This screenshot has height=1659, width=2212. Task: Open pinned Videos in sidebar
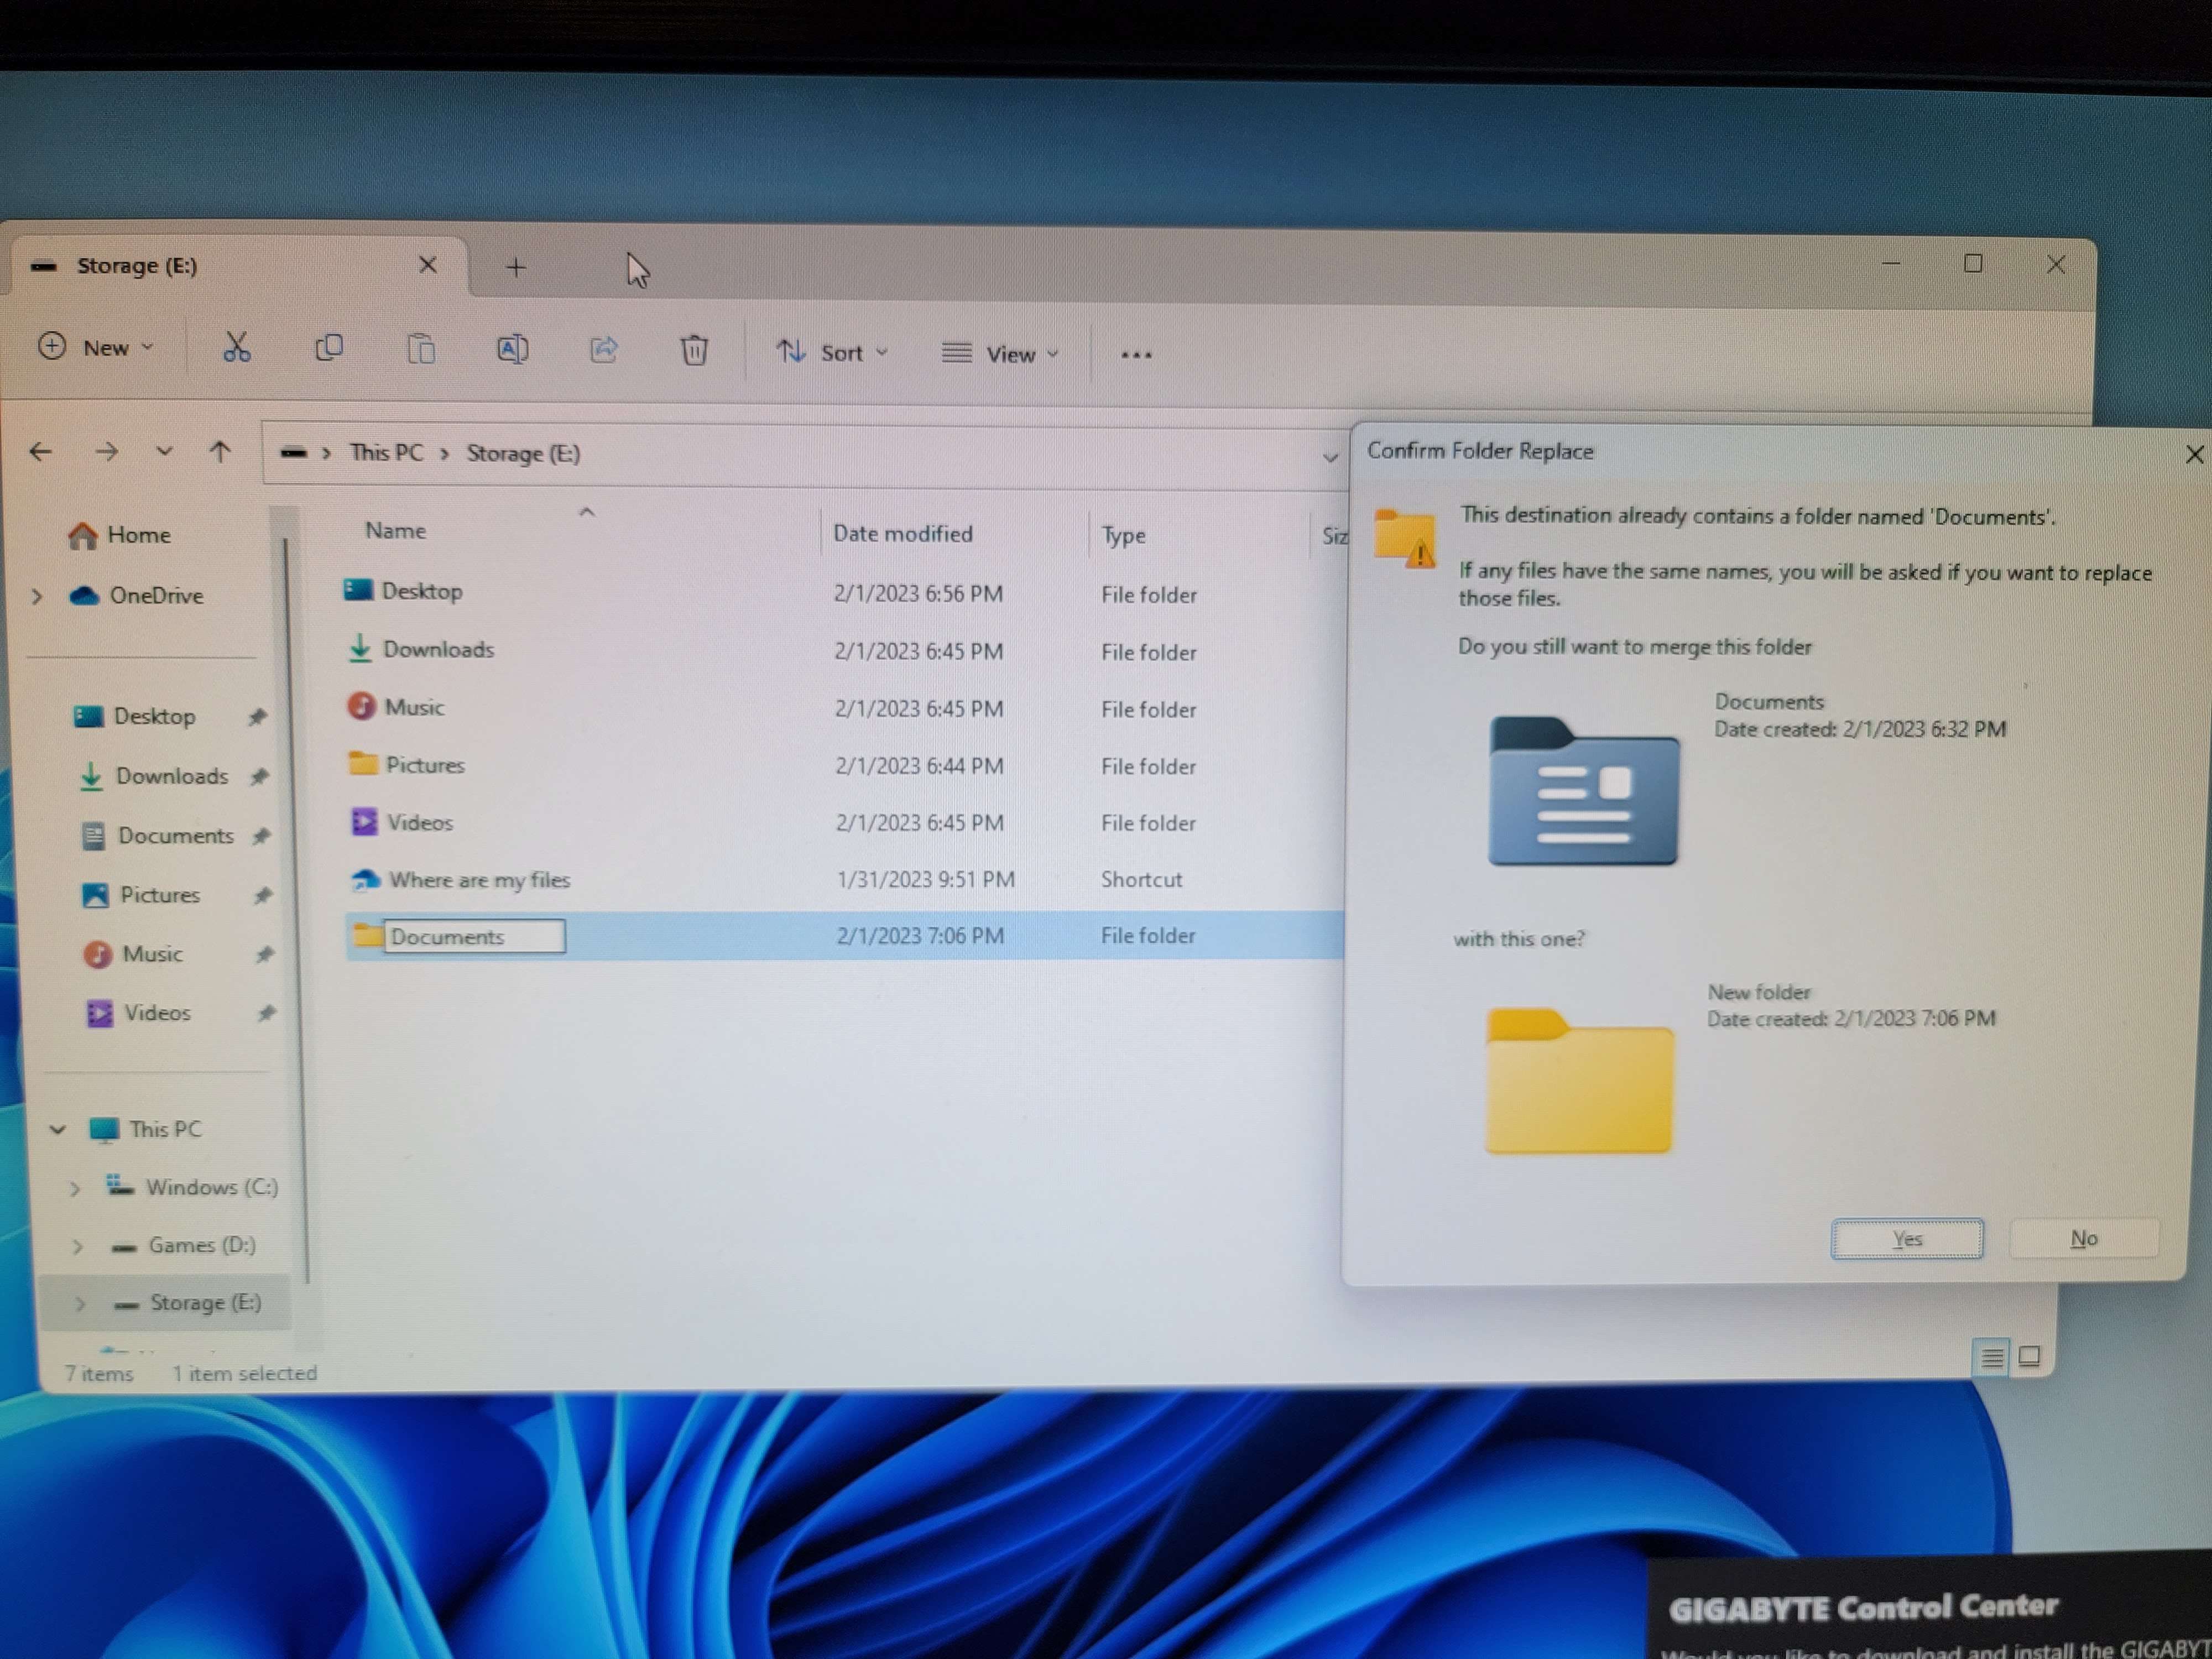pos(138,1013)
